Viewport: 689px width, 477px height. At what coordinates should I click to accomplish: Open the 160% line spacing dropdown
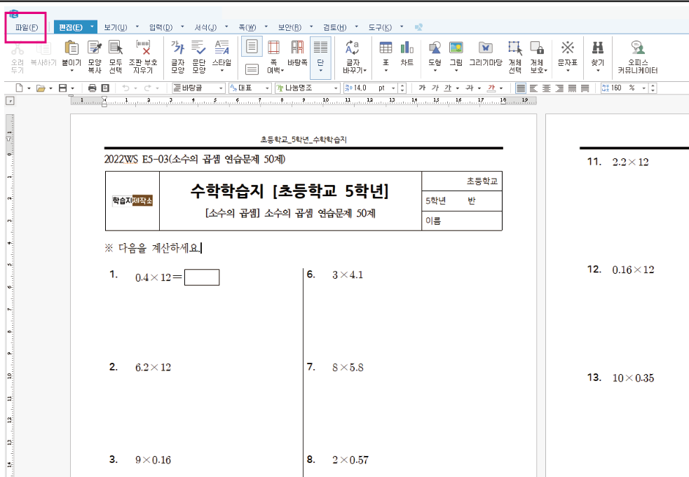coord(644,88)
